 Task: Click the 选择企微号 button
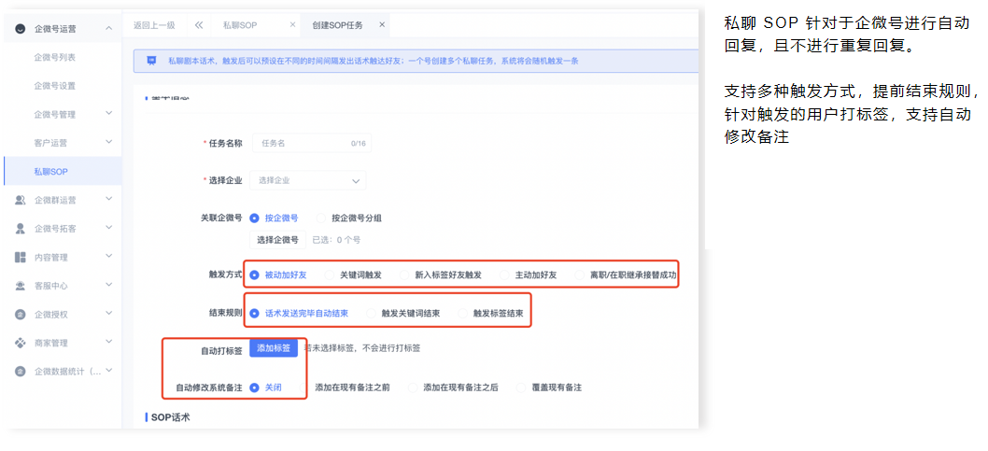[278, 240]
